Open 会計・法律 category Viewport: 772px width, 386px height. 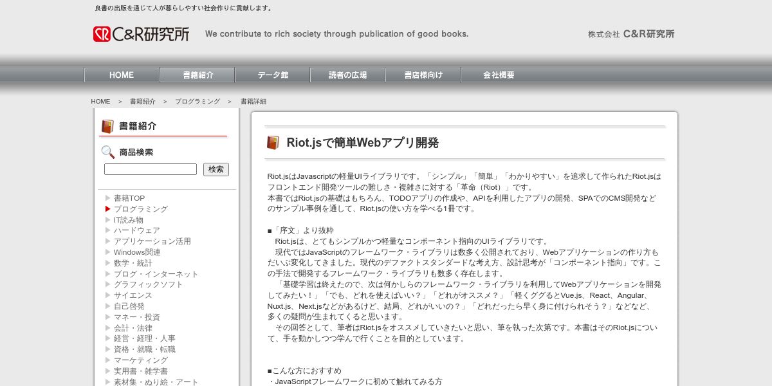pos(133,328)
